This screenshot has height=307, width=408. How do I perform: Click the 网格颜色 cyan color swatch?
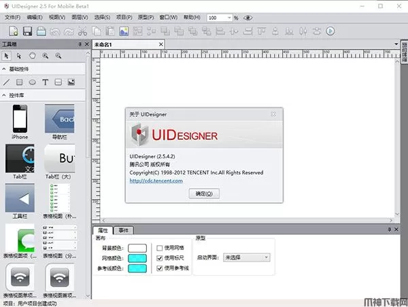[137, 259]
